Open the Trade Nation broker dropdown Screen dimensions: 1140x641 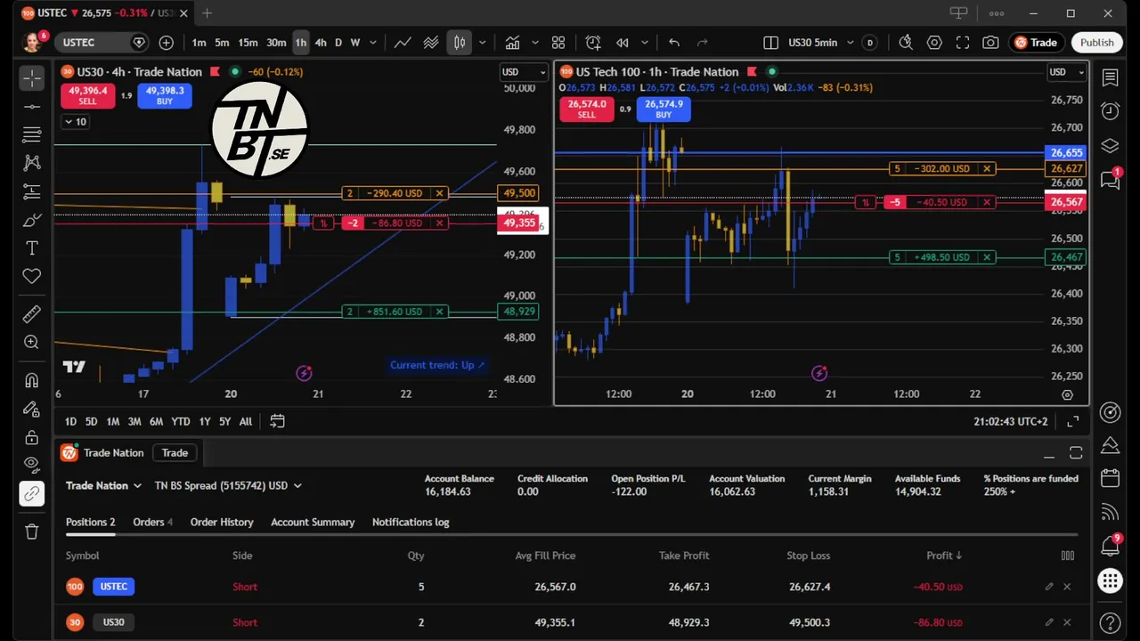point(103,486)
